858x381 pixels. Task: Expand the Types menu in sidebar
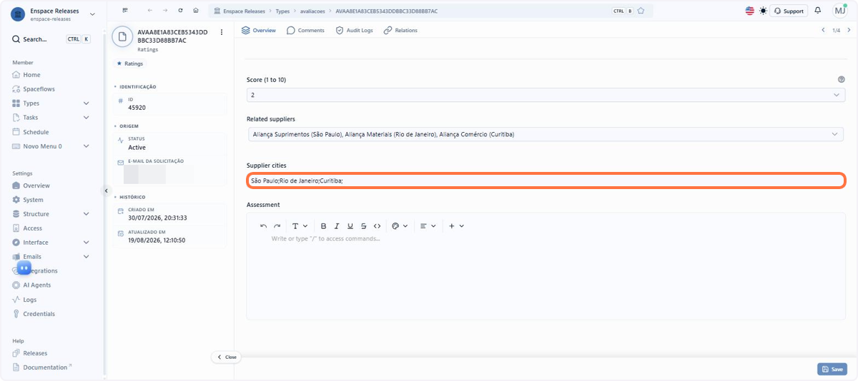pyautogui.click(x=51, y=103)
